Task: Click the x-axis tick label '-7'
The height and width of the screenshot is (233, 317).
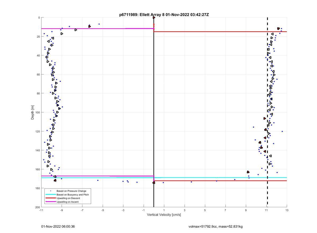Action: [x=82, y=210]
